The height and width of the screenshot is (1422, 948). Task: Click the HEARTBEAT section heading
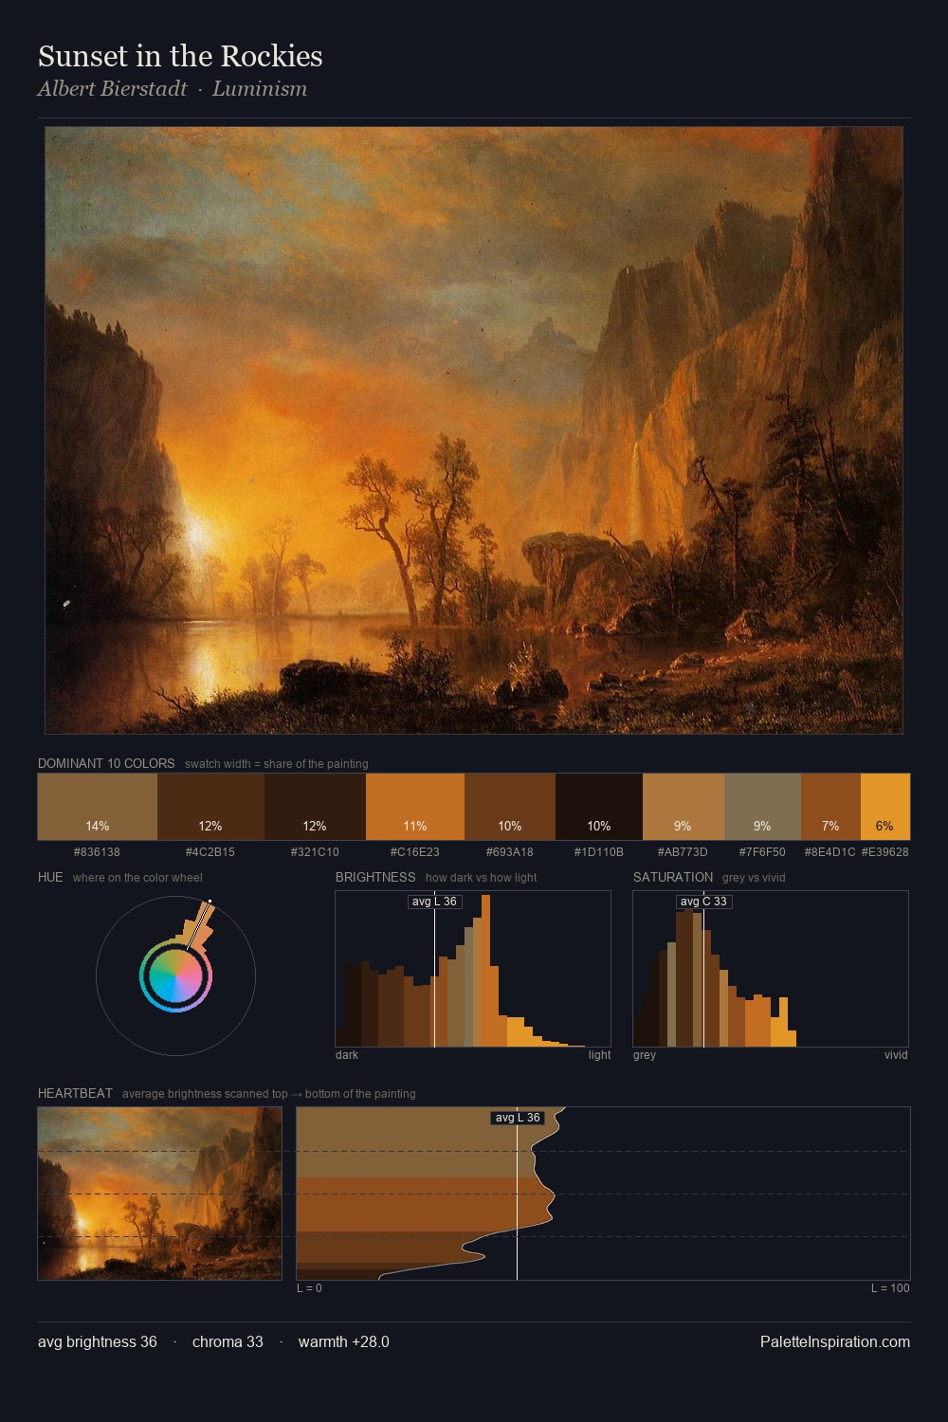coord(75,1093)
